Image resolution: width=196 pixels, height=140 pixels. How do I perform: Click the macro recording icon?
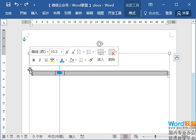pyautogui.click(x=82, y=137)
